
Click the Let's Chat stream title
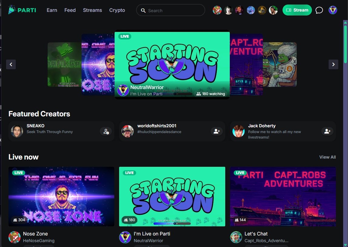coord(256,234)
